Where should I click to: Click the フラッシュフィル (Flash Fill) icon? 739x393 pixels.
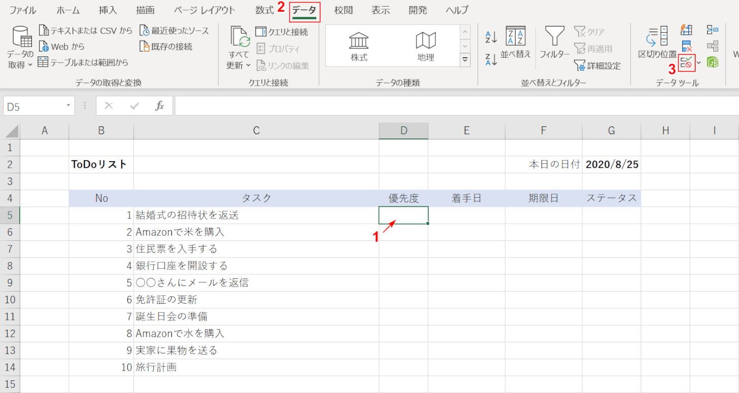pos(686,30)
